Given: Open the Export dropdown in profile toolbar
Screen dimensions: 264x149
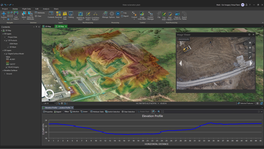Looking at the screenshot, I should point(58,112).
